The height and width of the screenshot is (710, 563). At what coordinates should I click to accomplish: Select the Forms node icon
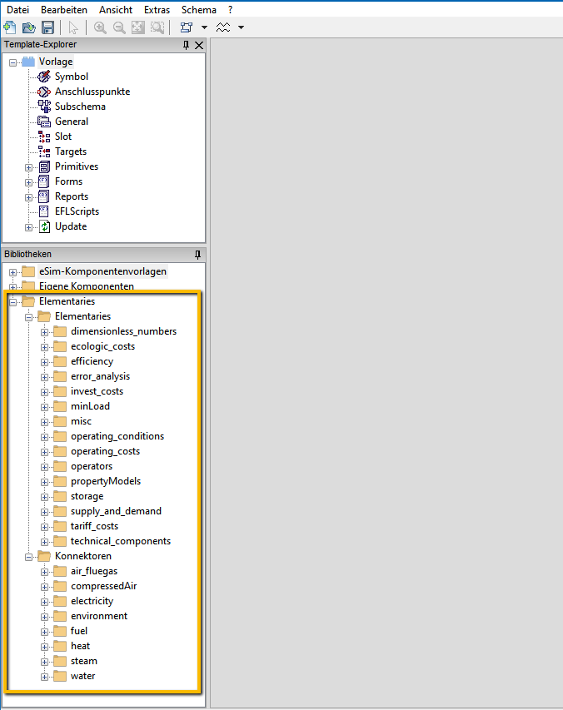(x=44, y=181)
